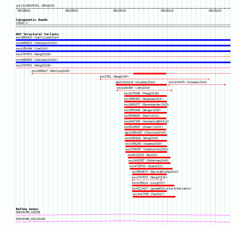Click the red esv1155114 variant bar
The width and height of the screenshot is (238, 225).
pyautogui.click(x=153, y=186)
